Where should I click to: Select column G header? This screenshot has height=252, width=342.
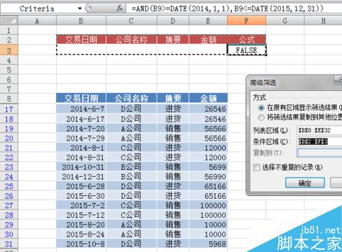click(x=285, y=21)
